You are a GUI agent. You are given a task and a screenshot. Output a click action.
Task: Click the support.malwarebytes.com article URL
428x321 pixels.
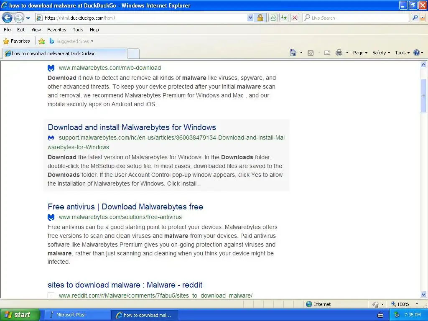[x=166, y=142]
